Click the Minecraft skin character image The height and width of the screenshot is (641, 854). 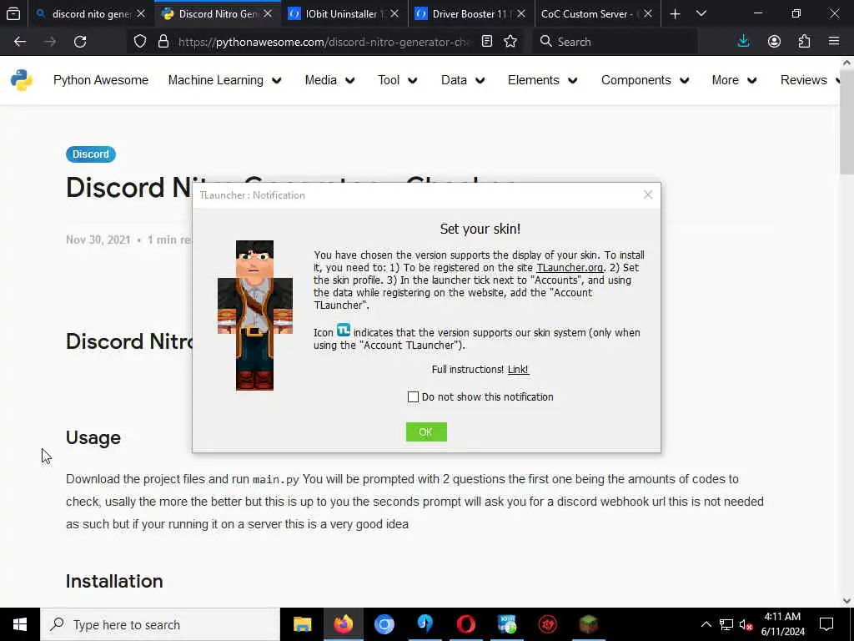click(x=255, y=315)
